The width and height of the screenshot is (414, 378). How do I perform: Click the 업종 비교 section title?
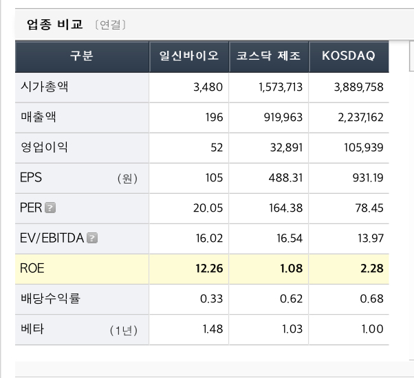point(55,25)
